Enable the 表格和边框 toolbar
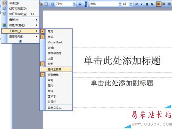 click(56, 53)
